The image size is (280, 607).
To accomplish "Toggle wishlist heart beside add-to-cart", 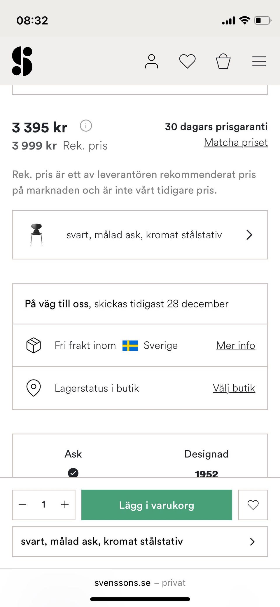I will pyautogui.click(x=253, y=505).
